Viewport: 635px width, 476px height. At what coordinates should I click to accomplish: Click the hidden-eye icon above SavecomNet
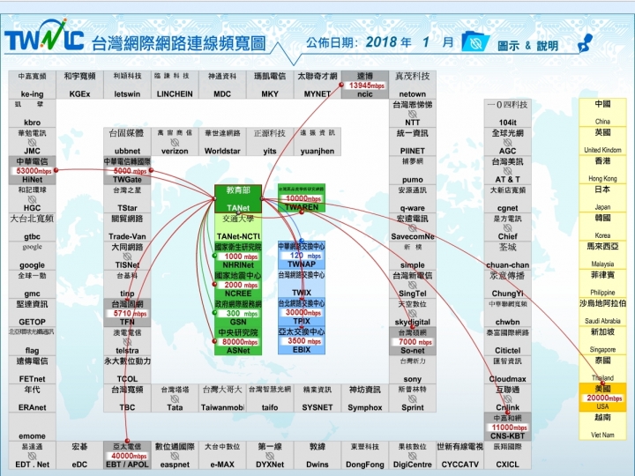412,228
